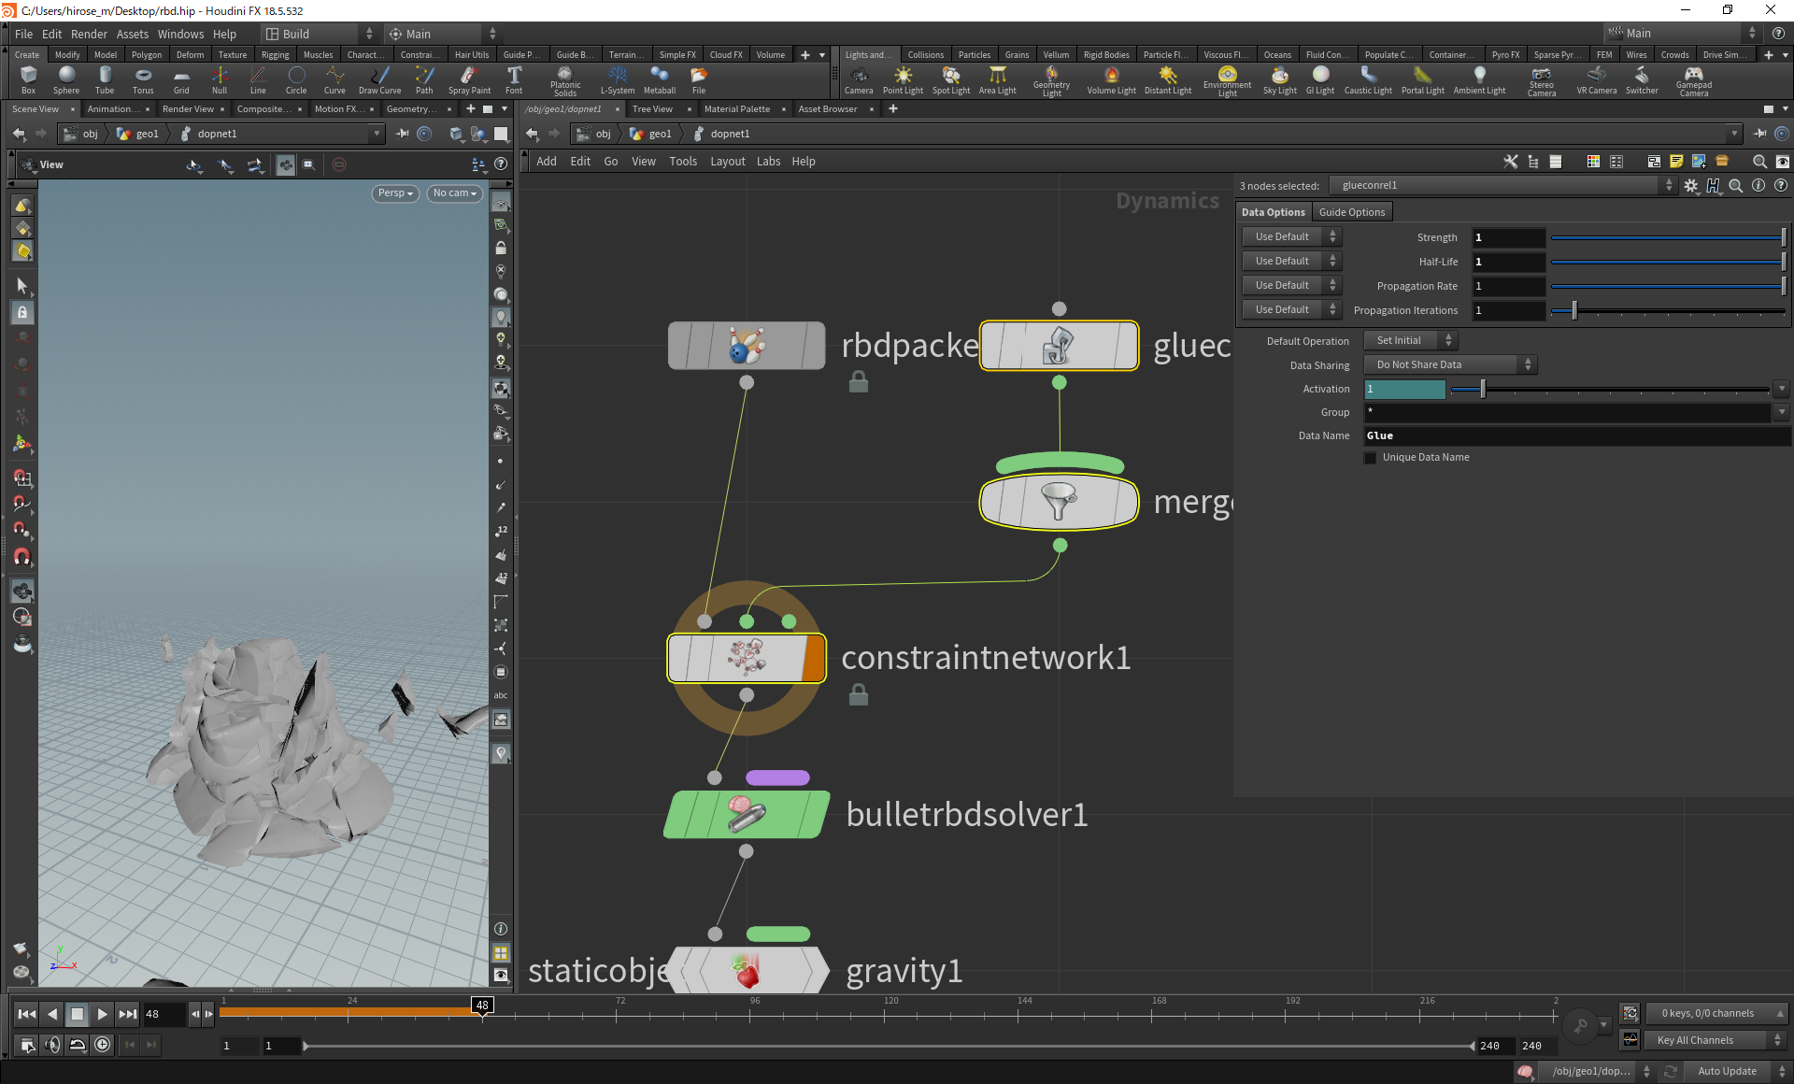Viewport: 1794px width, 1084px height.
Task: Click geo1 in network path bar
Action: tap(651, 134)
